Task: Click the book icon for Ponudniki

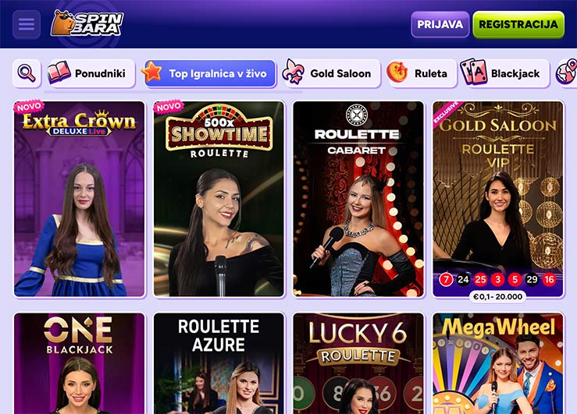Action: click(x=59, y=73)
